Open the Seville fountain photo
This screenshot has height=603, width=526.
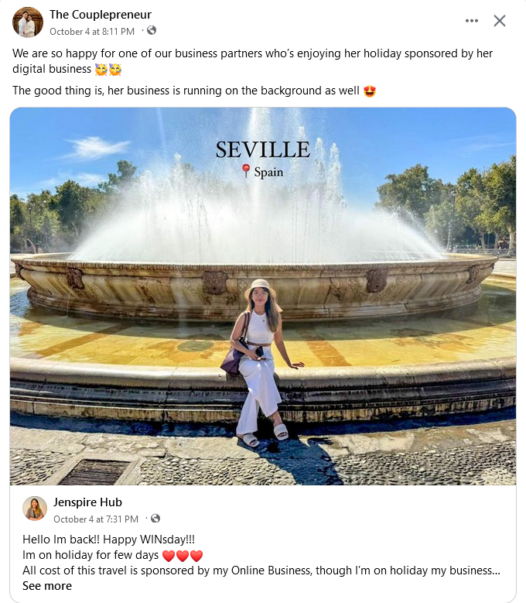coord(263,296)
